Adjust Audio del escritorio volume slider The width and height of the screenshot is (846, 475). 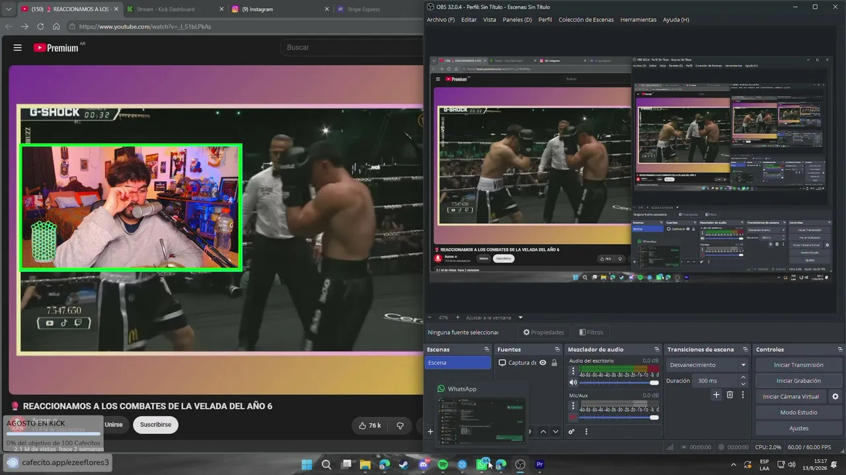coord(619,383)
